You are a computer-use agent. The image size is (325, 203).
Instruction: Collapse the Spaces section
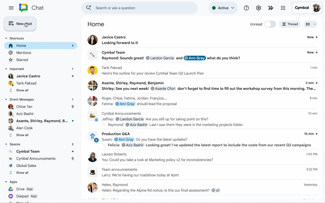tap(6, 144)
